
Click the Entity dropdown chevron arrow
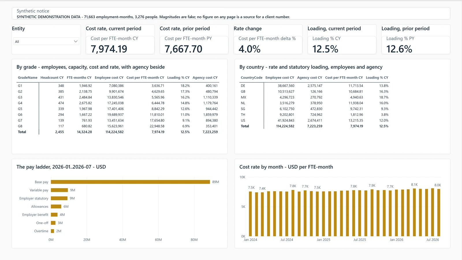76,41
